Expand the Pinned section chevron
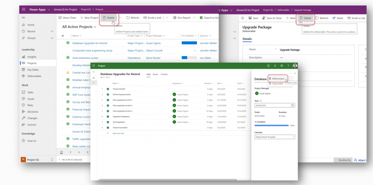Image resolution: width=373 pixels, height=185 pixels. [52, 38]
